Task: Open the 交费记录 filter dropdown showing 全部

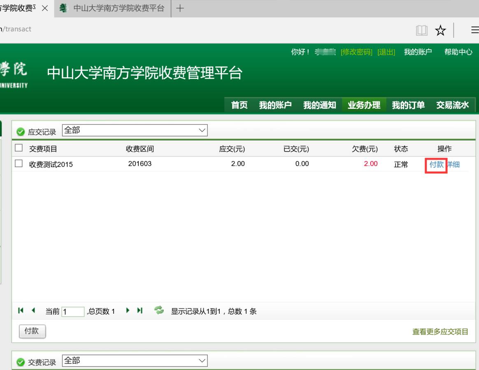Action: 135,361
